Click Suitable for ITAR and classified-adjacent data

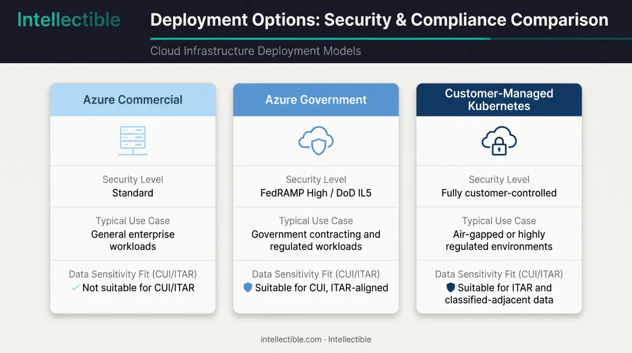[x=499, y=294]
